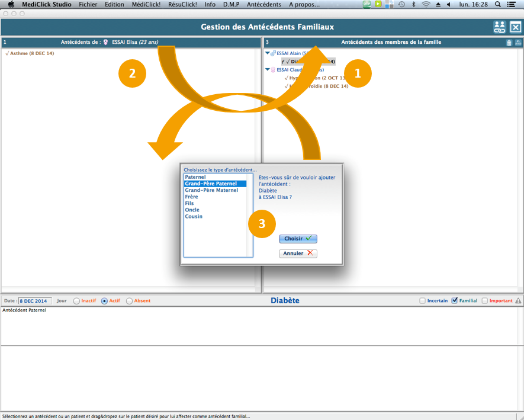
Task: Enable the Incertain checkbox
Action: pos(423,301)
